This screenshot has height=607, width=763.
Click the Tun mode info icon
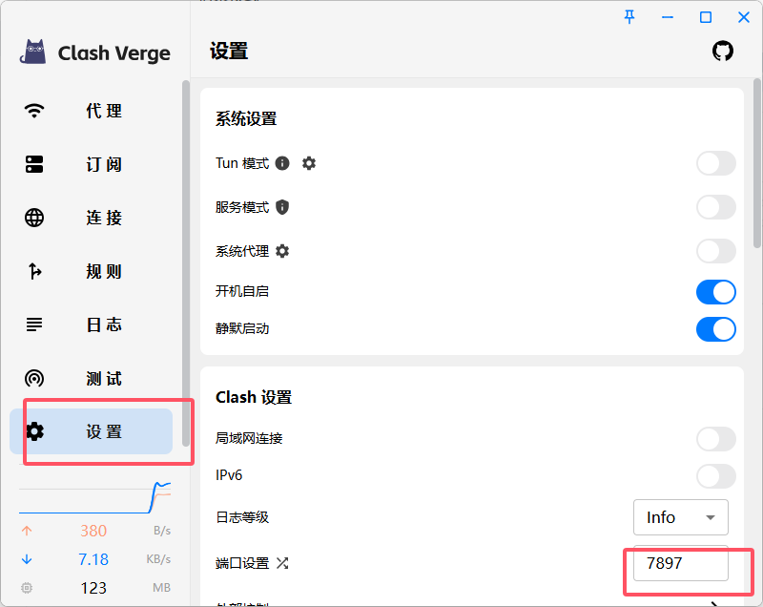pyautogui.click(x=282, y=163)
